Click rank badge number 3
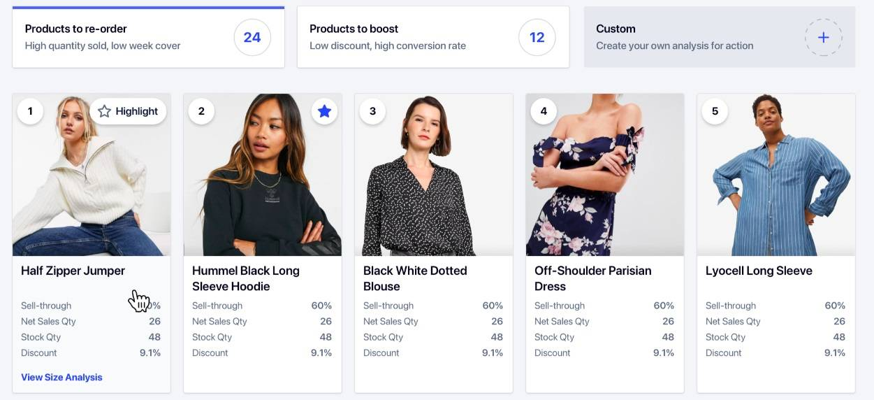This screenshot has height=400, width=874. (x=372, y=111)
